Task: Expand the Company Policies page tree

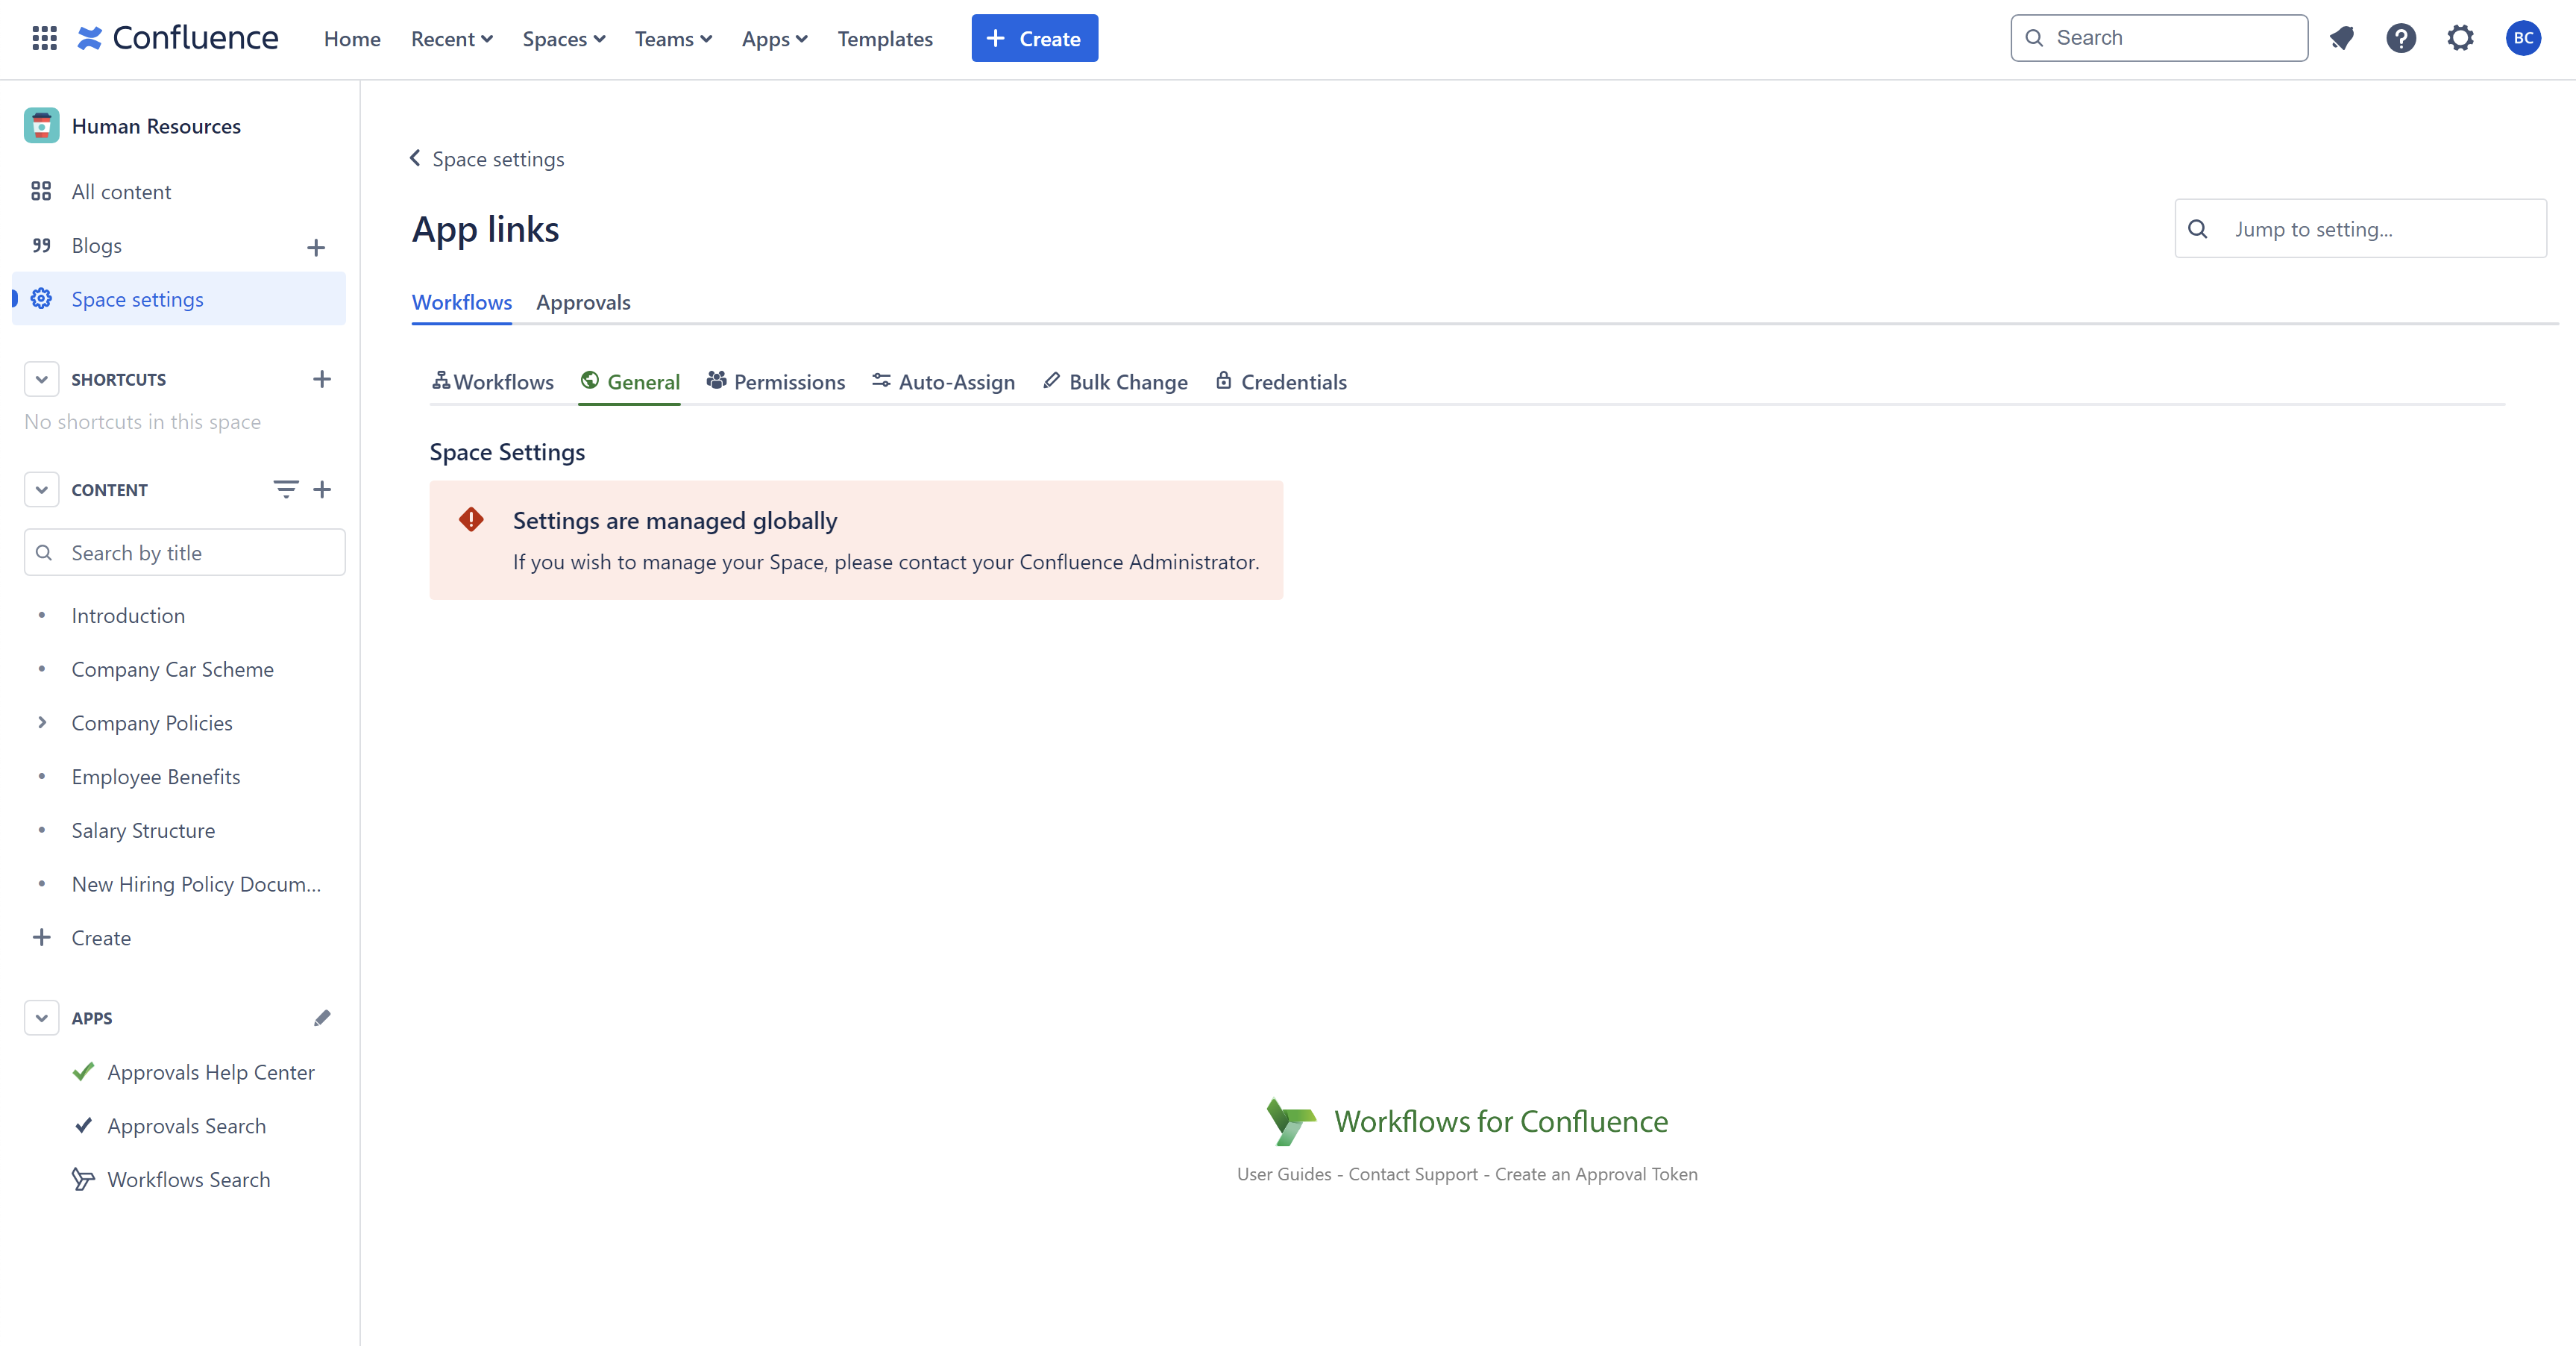Action: (x=41, y=722)
